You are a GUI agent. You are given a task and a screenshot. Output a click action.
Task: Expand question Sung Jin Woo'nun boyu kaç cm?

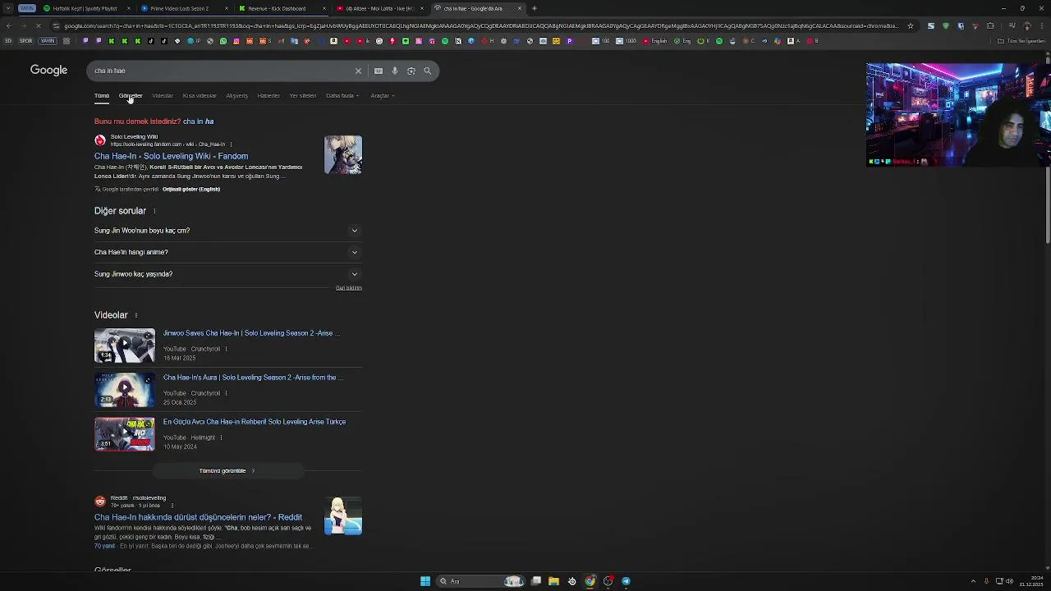227,231
